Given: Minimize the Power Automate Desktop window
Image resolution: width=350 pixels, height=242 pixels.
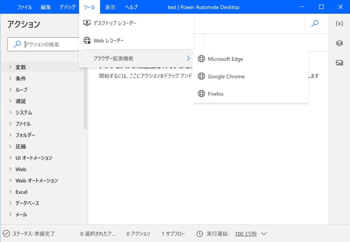Looking at the screenshot, I should (x=302, y=7).
